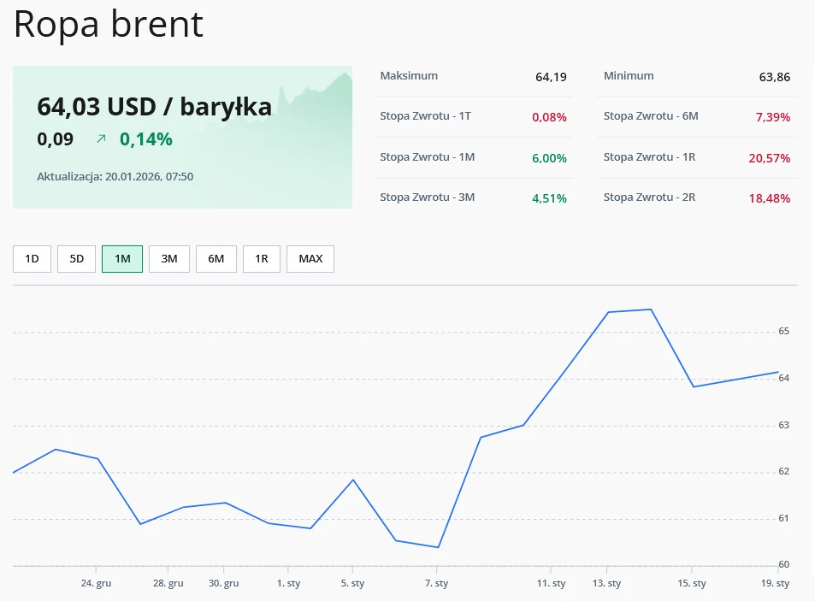The width and height of the screenshot is (815, 601).
Task: Click the green 6,00% monthly return value
Action: pyautogui.click(x=550, y=157)
